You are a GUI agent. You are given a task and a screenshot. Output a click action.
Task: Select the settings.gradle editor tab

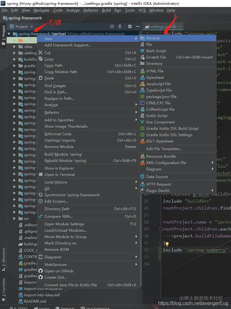[163, 27]
